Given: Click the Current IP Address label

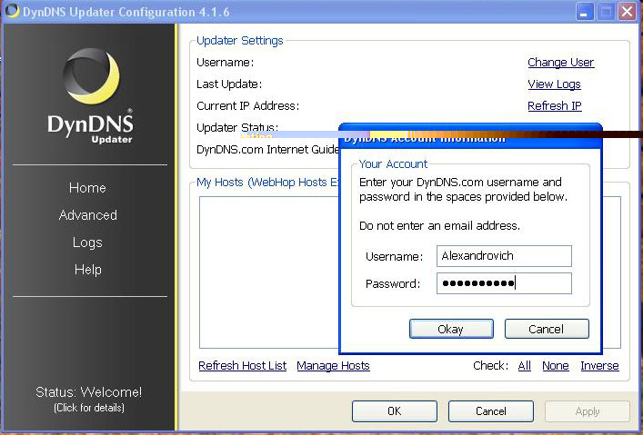Looking at the screenshot, I should coord(247,106).
